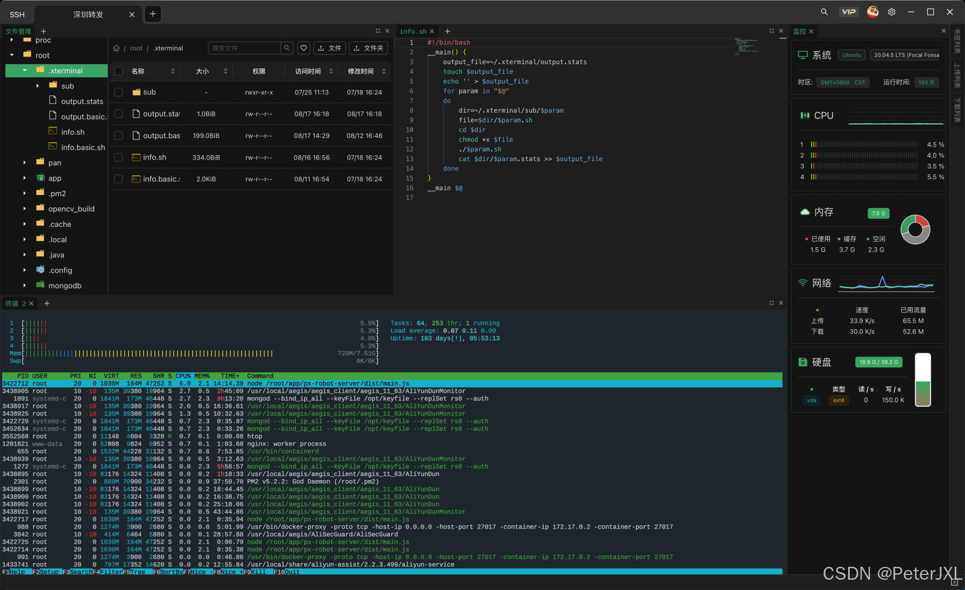This screenshot has height=590, width=965.
Task: Click the system monitor icon beside 系统
Action: (x=803, y=55)
